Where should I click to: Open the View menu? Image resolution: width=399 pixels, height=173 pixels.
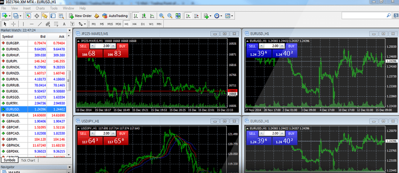click(x=14, y=8)
